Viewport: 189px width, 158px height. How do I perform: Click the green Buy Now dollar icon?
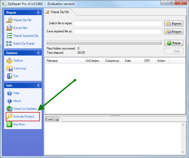[x=9, y=124]
